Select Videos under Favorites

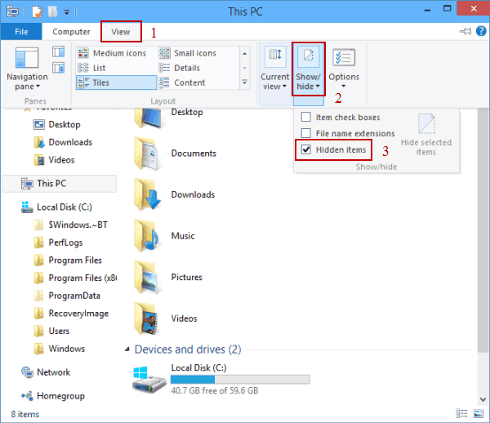click(x=54, y=160)
